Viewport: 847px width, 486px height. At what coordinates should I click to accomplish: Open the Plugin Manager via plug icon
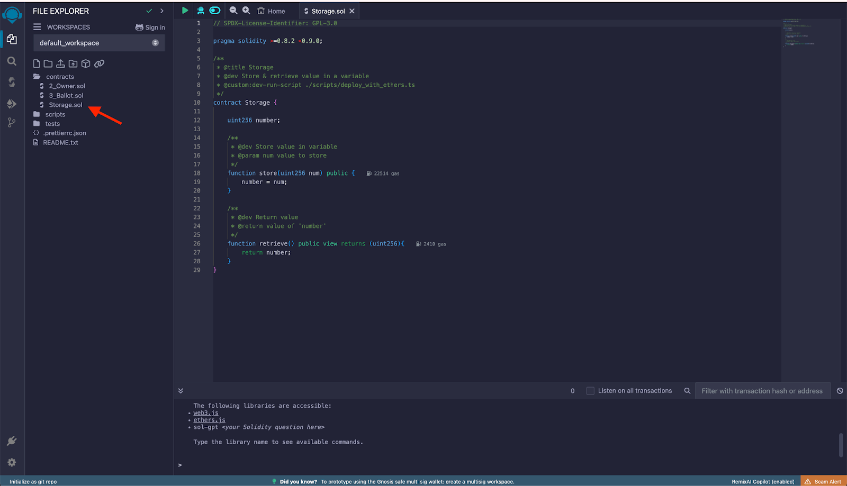(12, 441)
